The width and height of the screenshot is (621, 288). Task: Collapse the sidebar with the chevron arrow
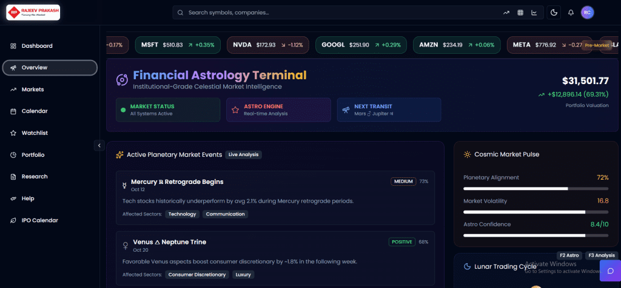(99, 145)
